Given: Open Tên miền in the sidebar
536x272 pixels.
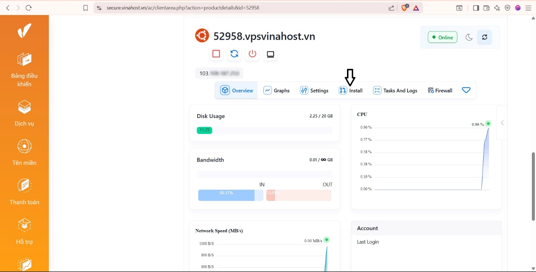Looking at the screenshot, I should 24,152.
